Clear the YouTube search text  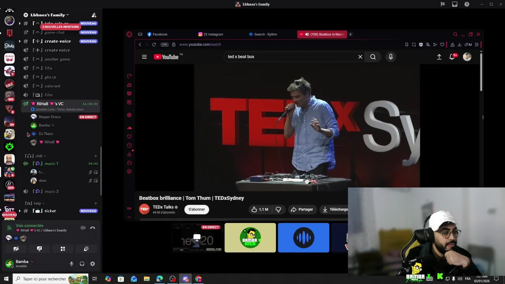[360, 57]
